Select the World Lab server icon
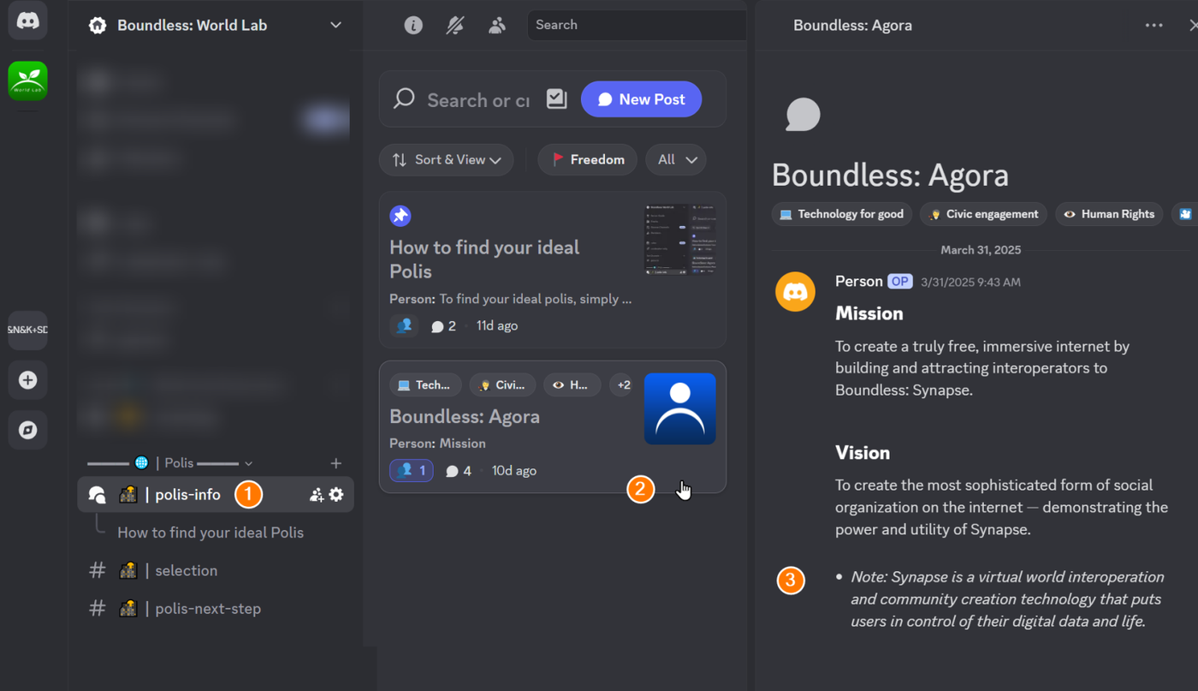Image resolution: width=1198 pixels, height=691 pixels. pyautogui.click(x=27, y=81)
